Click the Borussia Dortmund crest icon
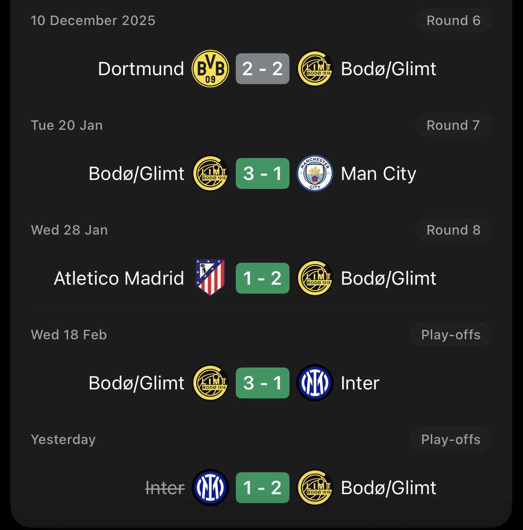523x530 pixels. 210,69
